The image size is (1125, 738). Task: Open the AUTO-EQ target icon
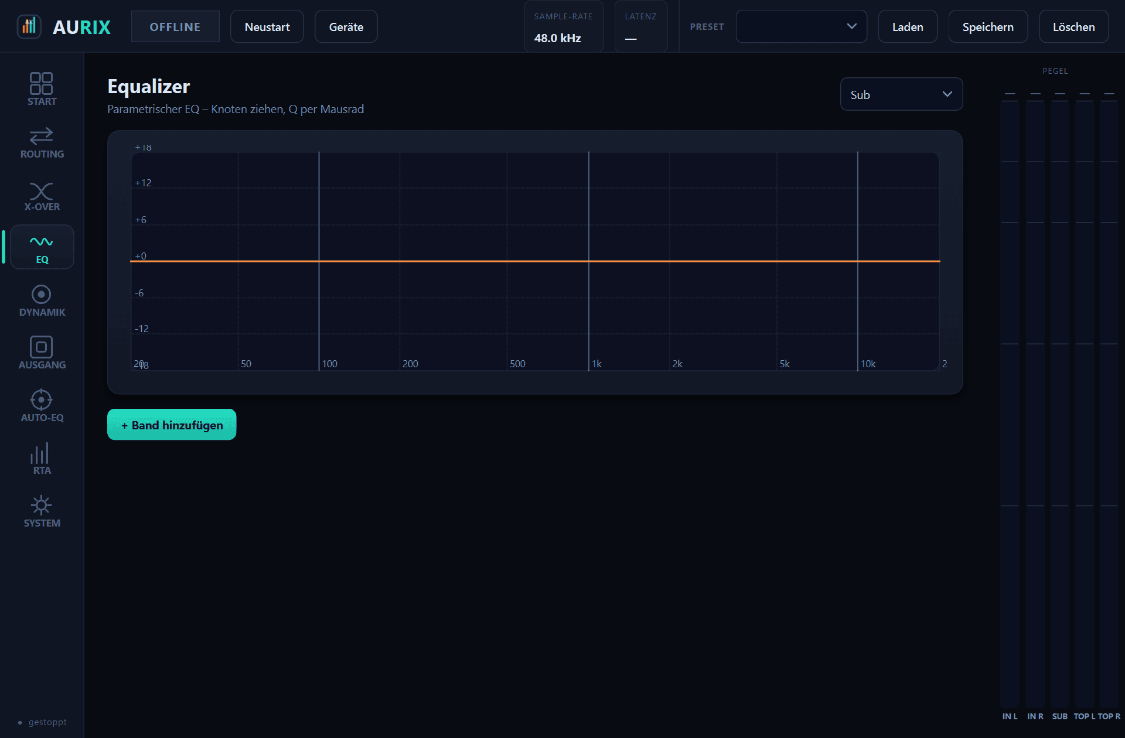[x=42, y=399]
